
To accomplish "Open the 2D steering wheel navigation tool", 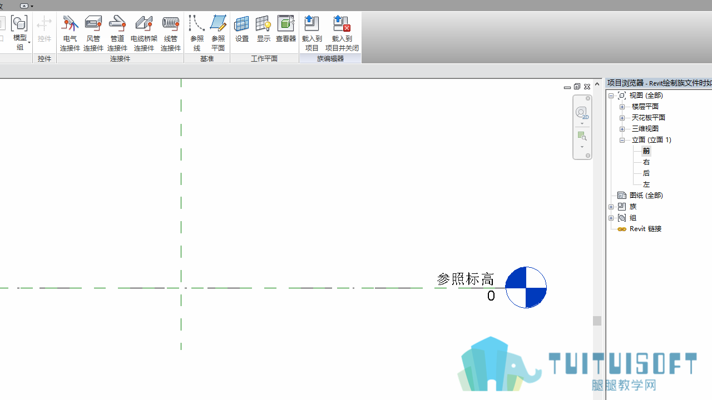I will (582, 113).
